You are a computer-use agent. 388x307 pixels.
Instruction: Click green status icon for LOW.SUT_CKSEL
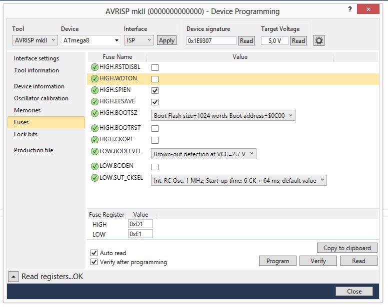coord(94,178)
